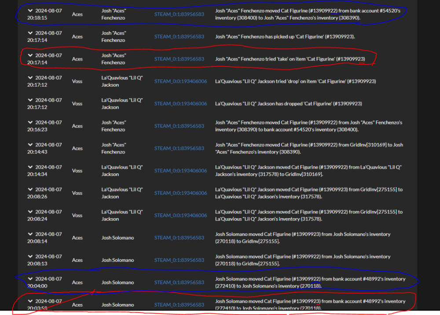This screenshot has height=315, width=440.
Task: Open Voss SteamID link on 'tried drop' row
Action: coord(180,81)
